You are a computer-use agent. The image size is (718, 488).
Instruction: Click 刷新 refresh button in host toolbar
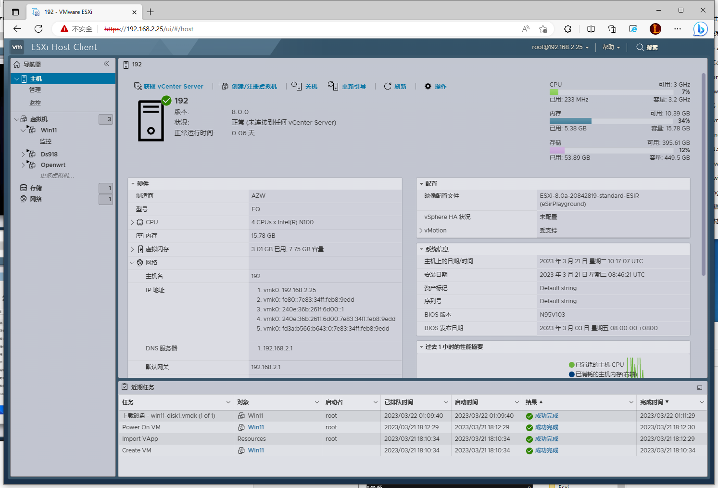395,87
